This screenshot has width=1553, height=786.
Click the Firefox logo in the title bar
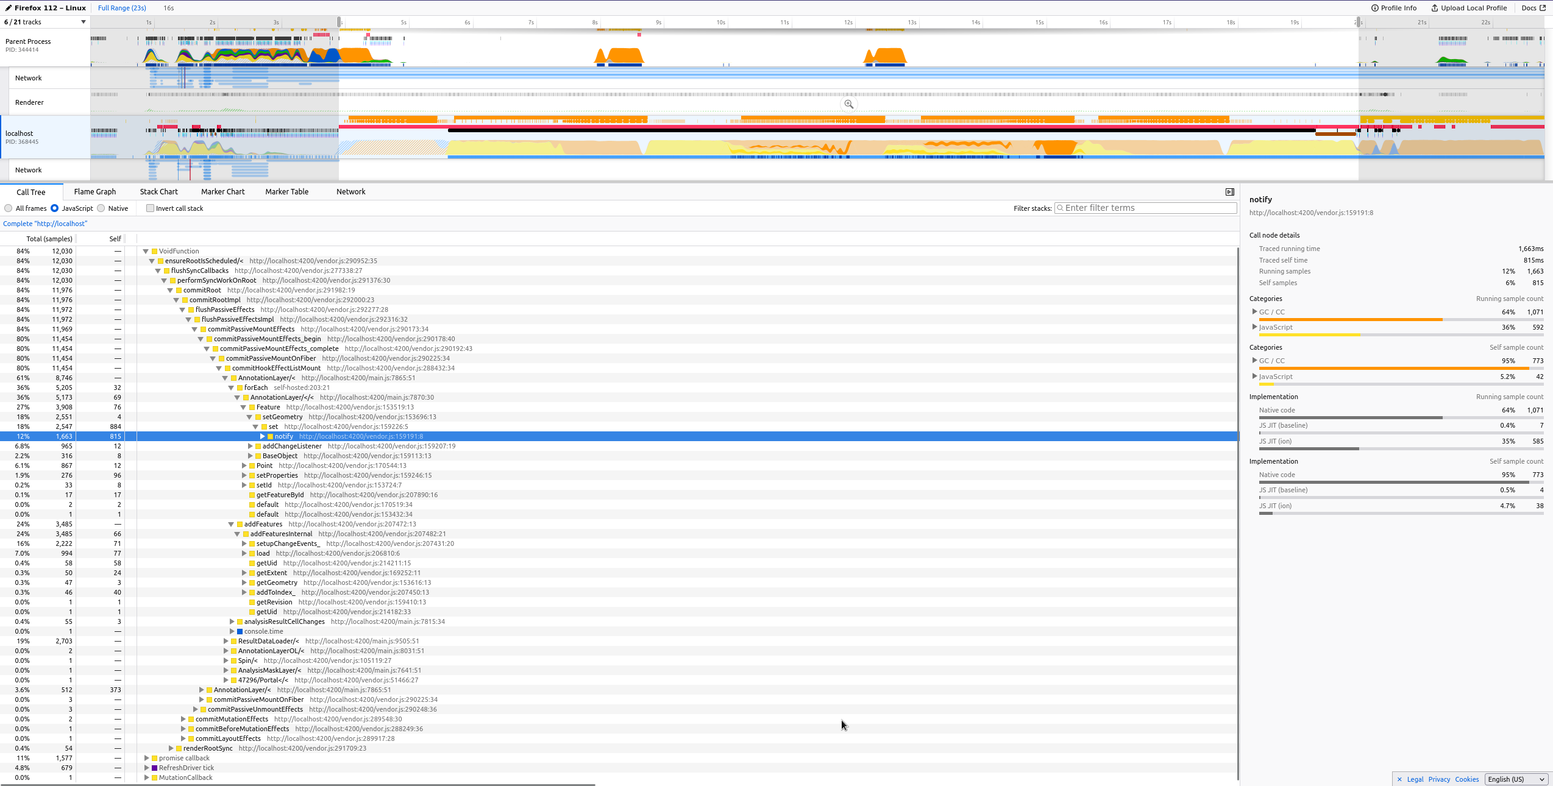pos(7,8)
